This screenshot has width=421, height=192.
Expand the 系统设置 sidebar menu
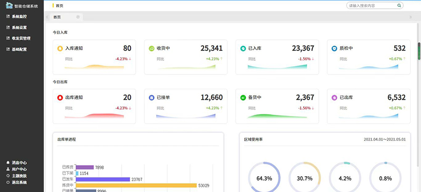point(22,28)
